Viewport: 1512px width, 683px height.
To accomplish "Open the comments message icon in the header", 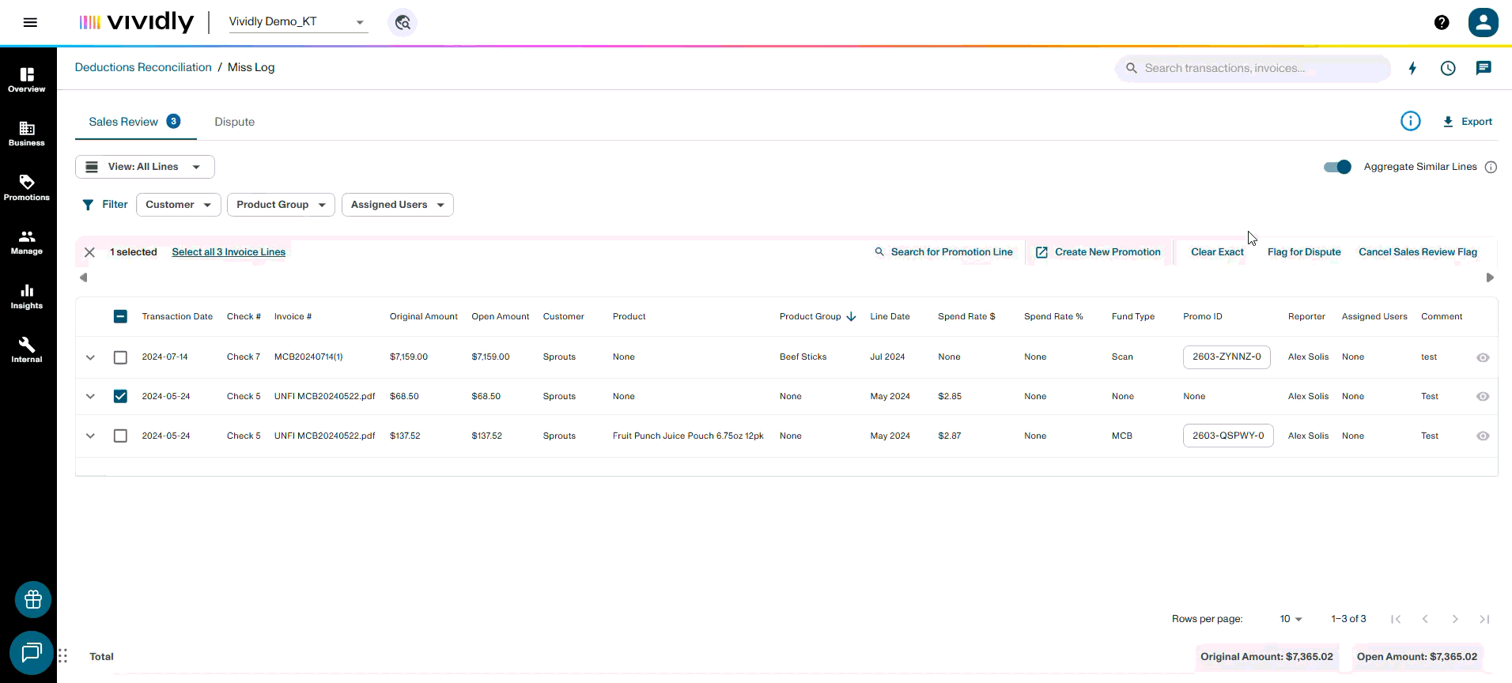I will click(1484, 68).
